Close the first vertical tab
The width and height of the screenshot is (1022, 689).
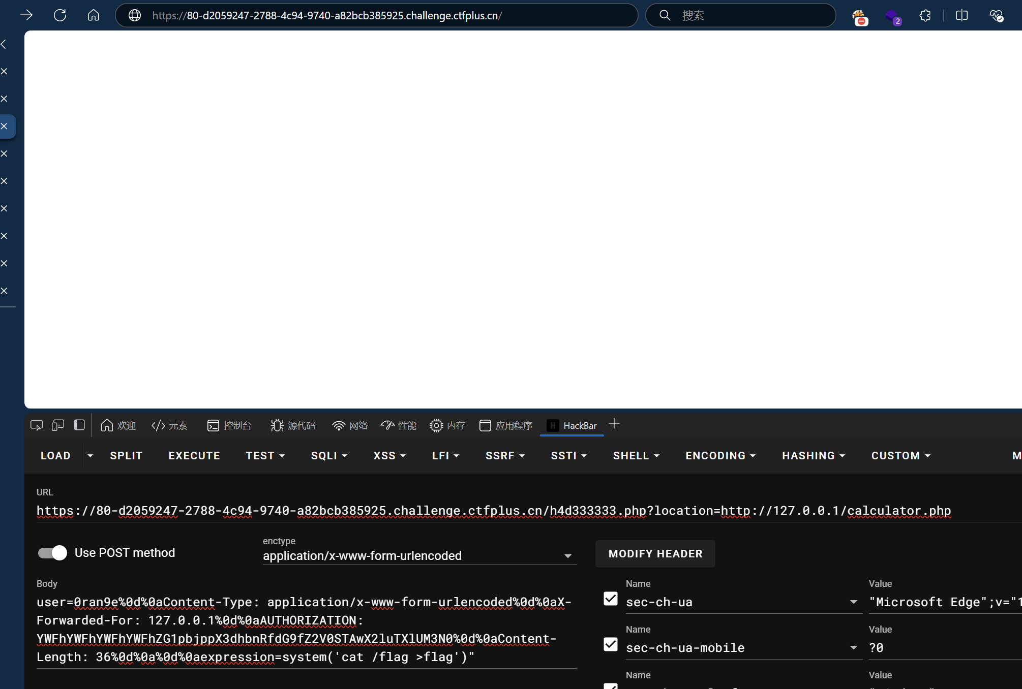coord(4,71)
